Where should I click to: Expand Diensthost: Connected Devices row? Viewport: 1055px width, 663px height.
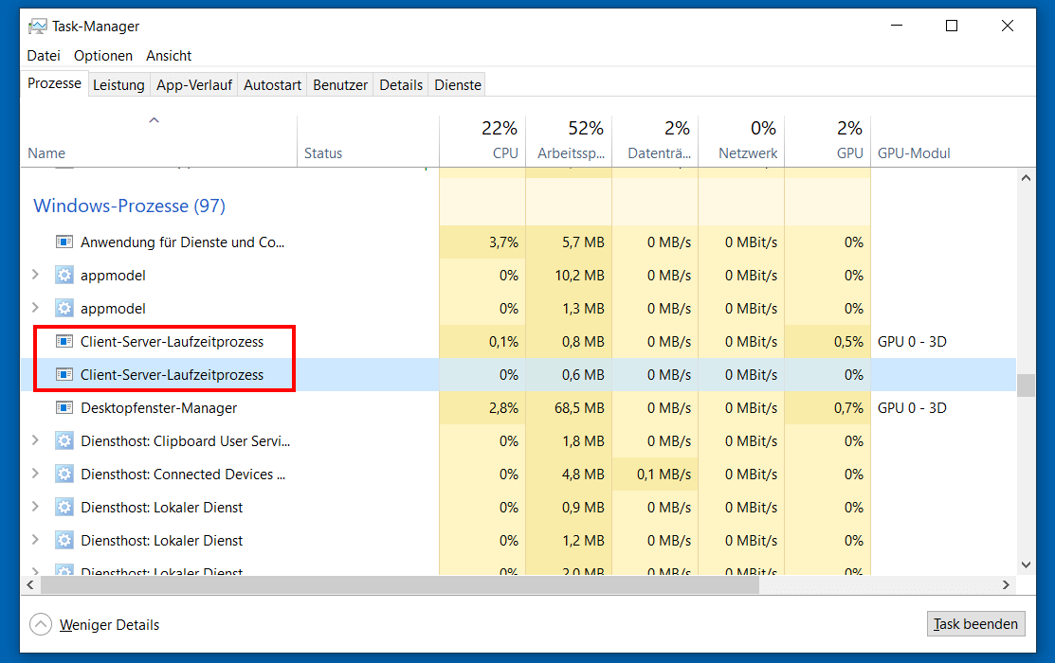(36, 473)
